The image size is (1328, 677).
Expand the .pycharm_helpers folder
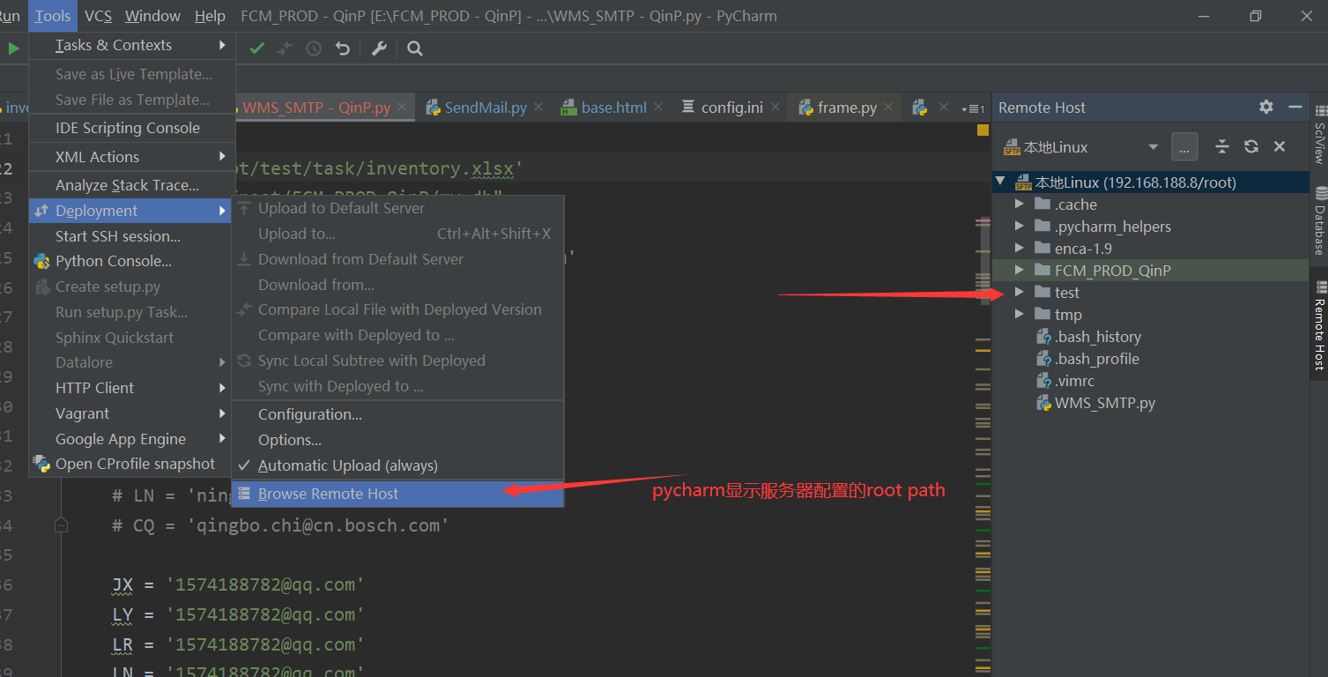(x=1020, y=227)
